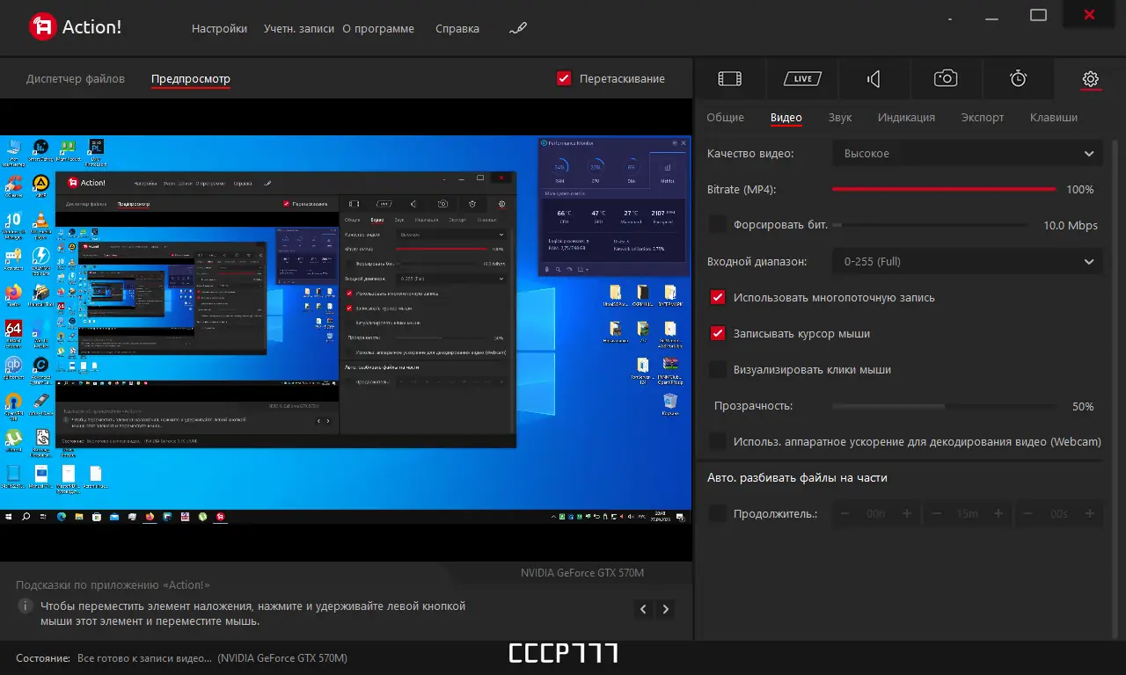Disable the Перетаскивание checkbox
Image resolution: width=1126 pixels, height=675 pixels.
tap(564, 77)
